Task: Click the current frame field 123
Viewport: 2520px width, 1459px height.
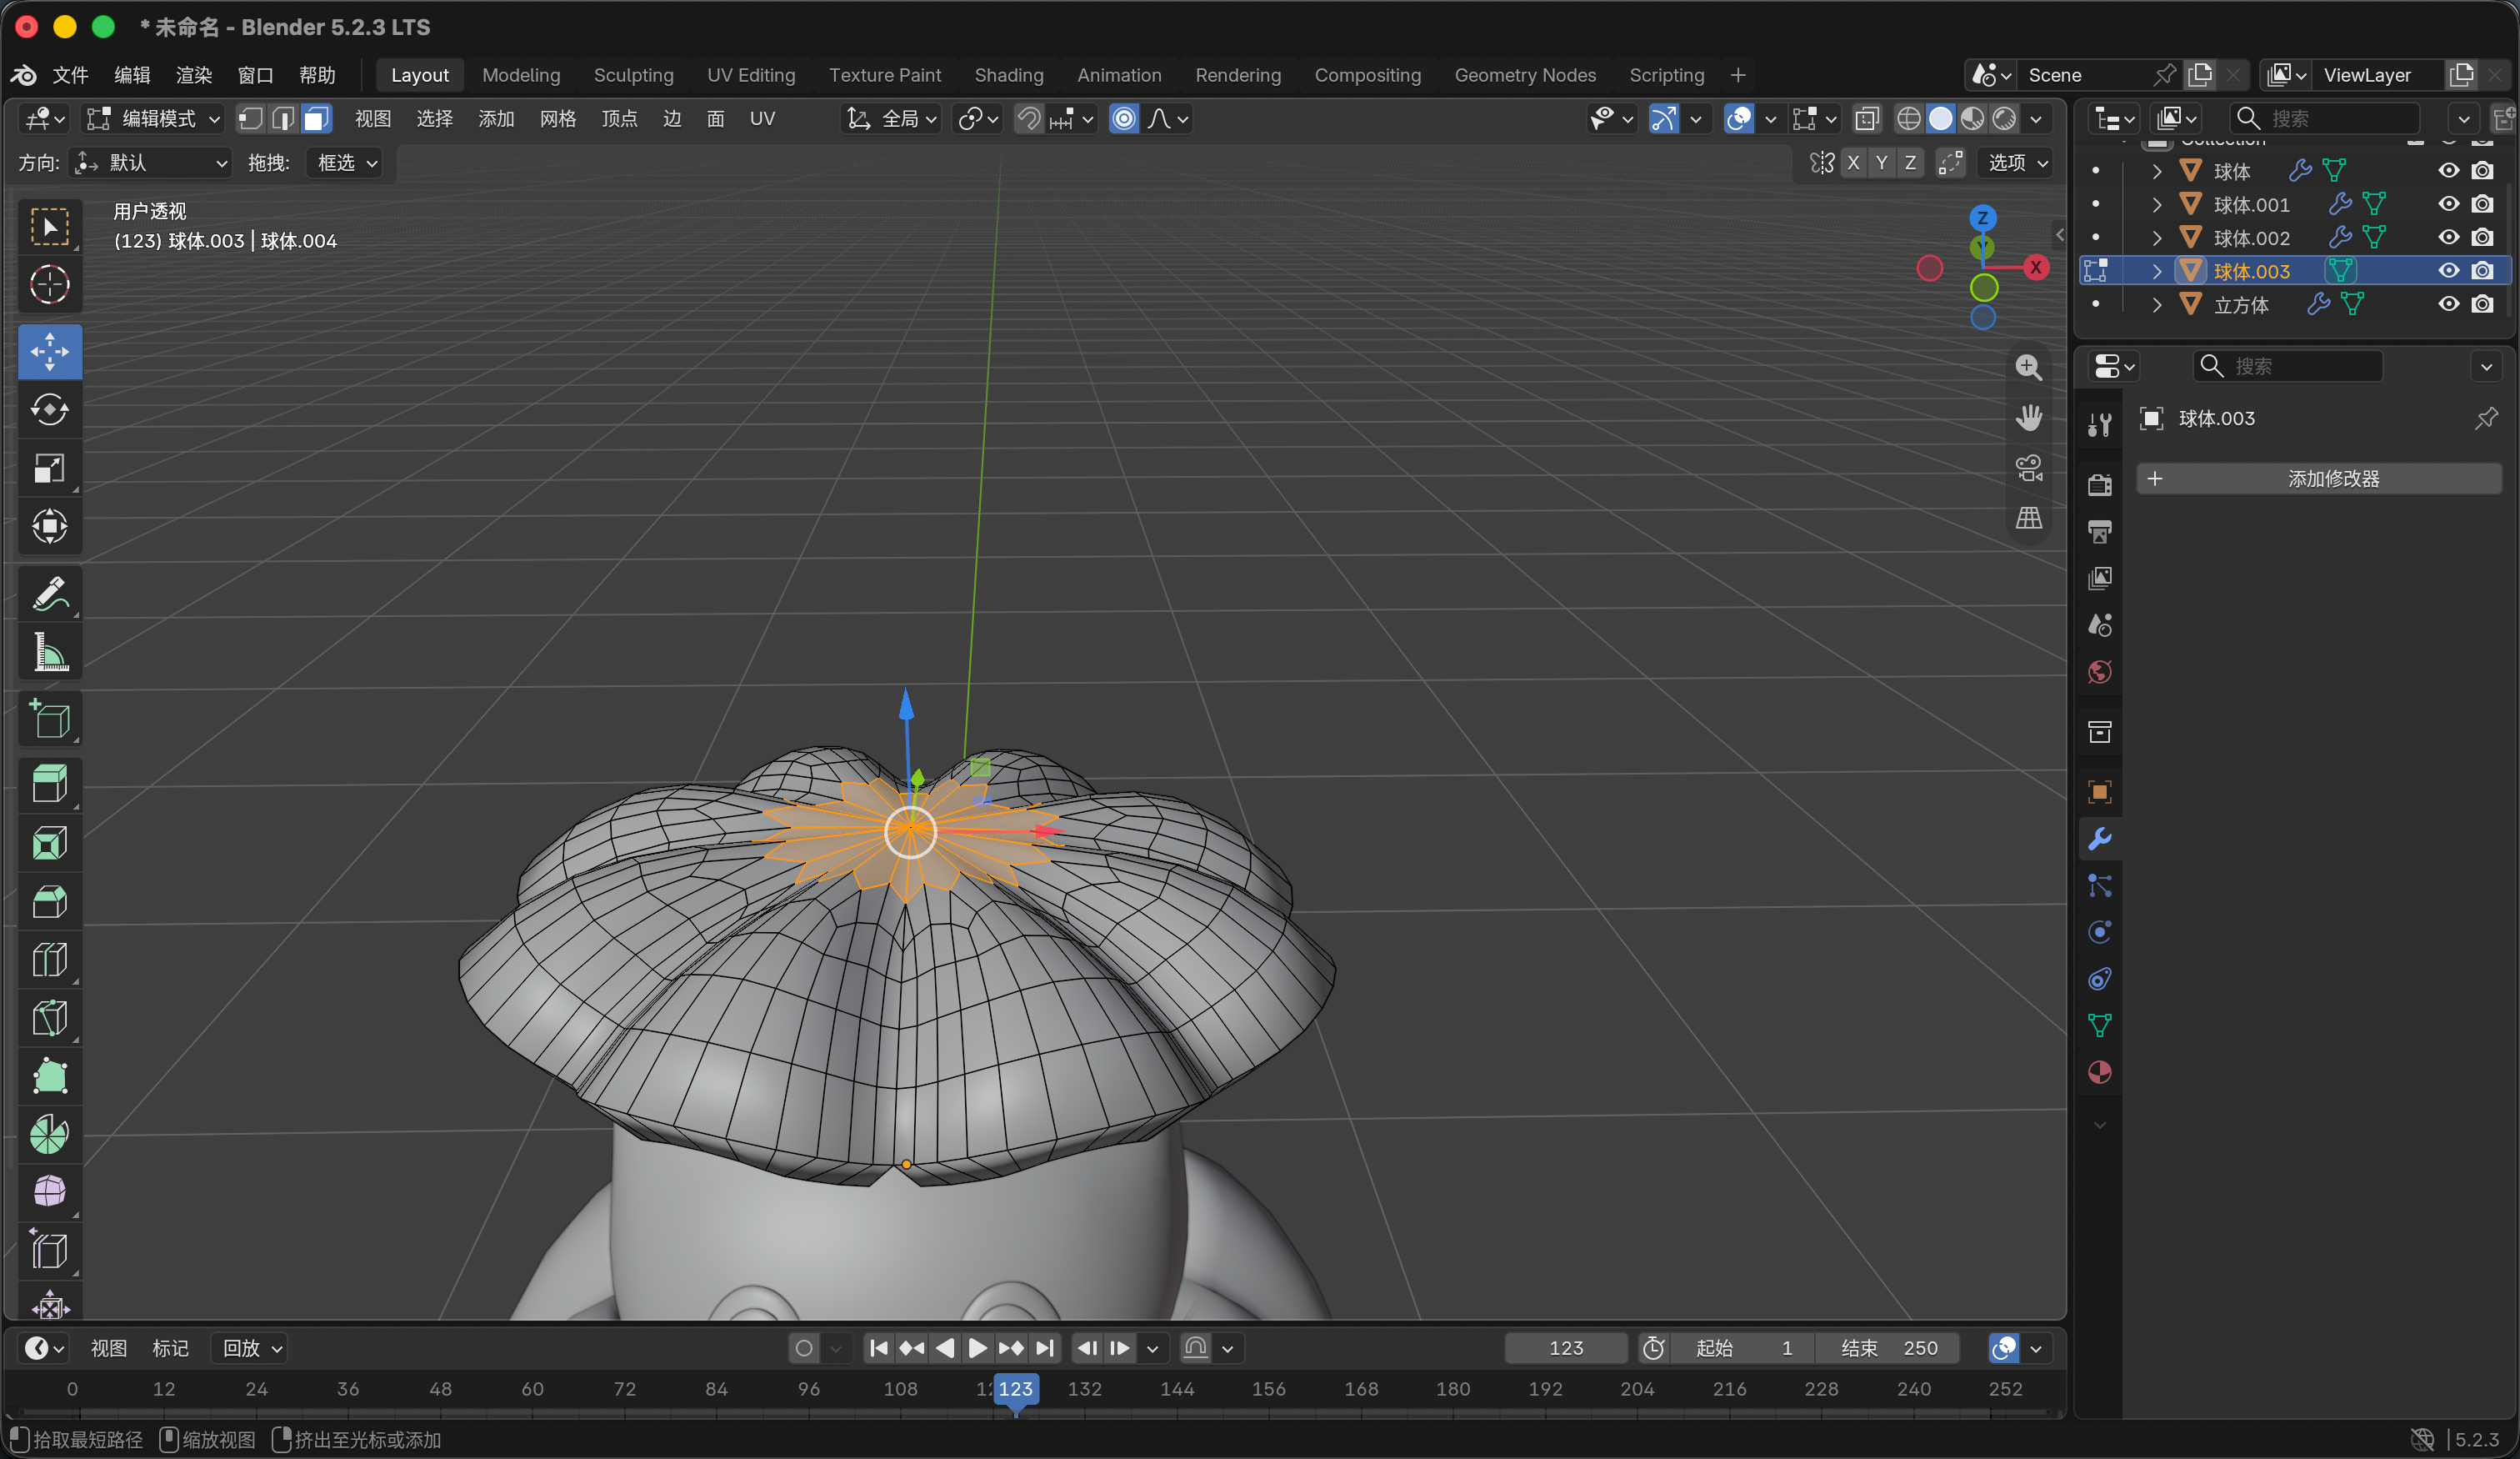Action: 1565,1348
